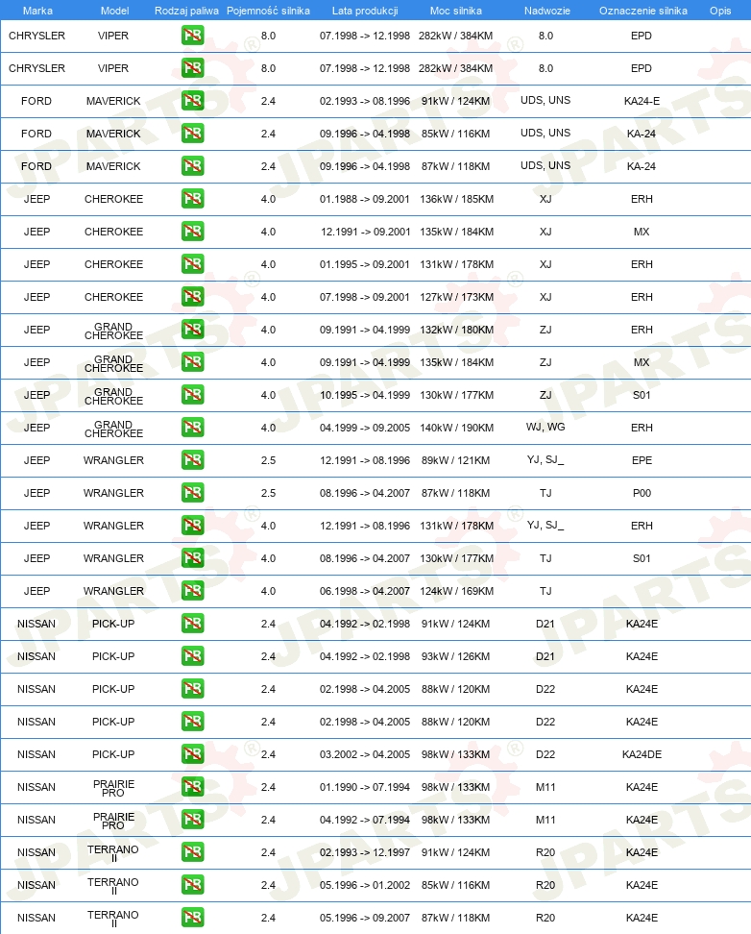Click fuel icon in Maverick 87kW / 118KM row
Screen dimensions: 751x934
pos(192,166)
